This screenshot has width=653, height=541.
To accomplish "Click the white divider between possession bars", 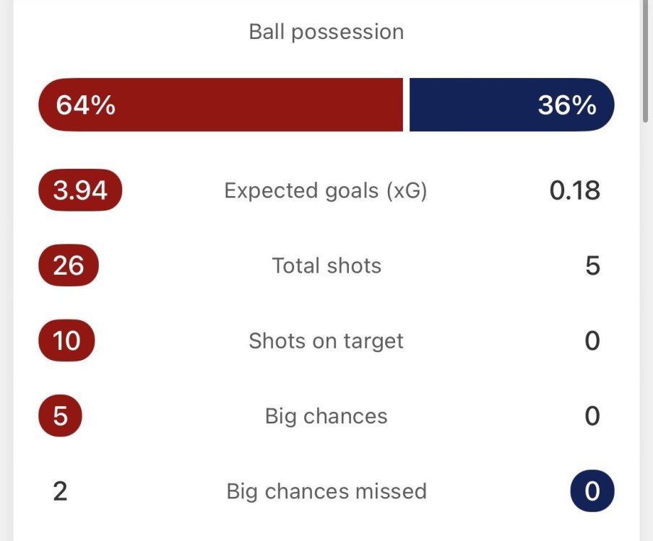I will [x=406, y=105].
